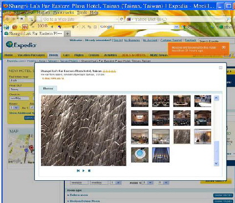Click the X stop icon in the second toolbar

click(83, 27)
